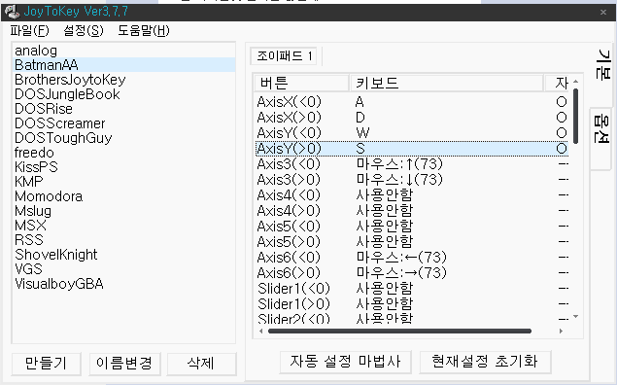This screenshot has width=617, height=385.
Task: Click the key A cell for AxisX(<0)
Action: pyautogui.click(x=360, y=102)
